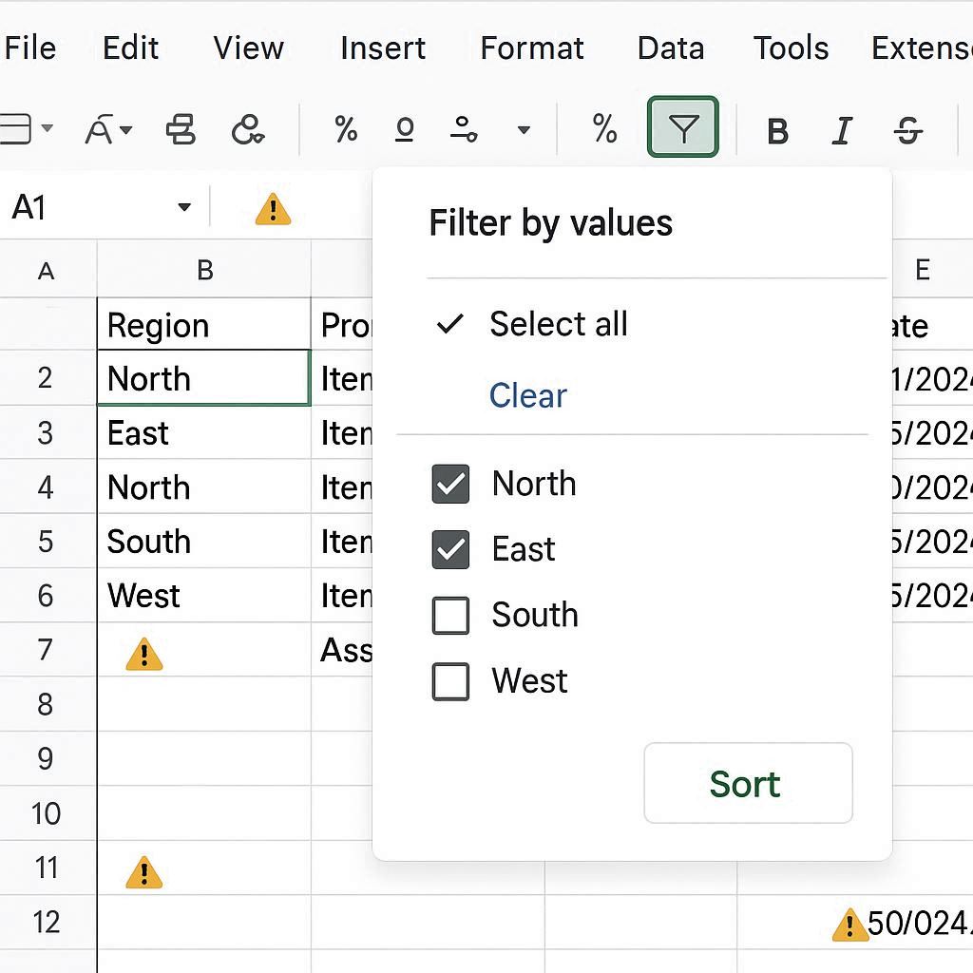Click the percent format icon left of filter
The height and width of the screenshot is (973, 973).
(604, 129)
